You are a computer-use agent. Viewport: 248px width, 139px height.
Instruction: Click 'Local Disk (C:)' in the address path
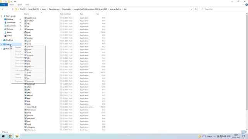tap(34, 9)
